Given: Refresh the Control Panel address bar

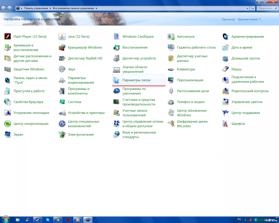Looking at the screenshot, I should [x=252, y=8].
